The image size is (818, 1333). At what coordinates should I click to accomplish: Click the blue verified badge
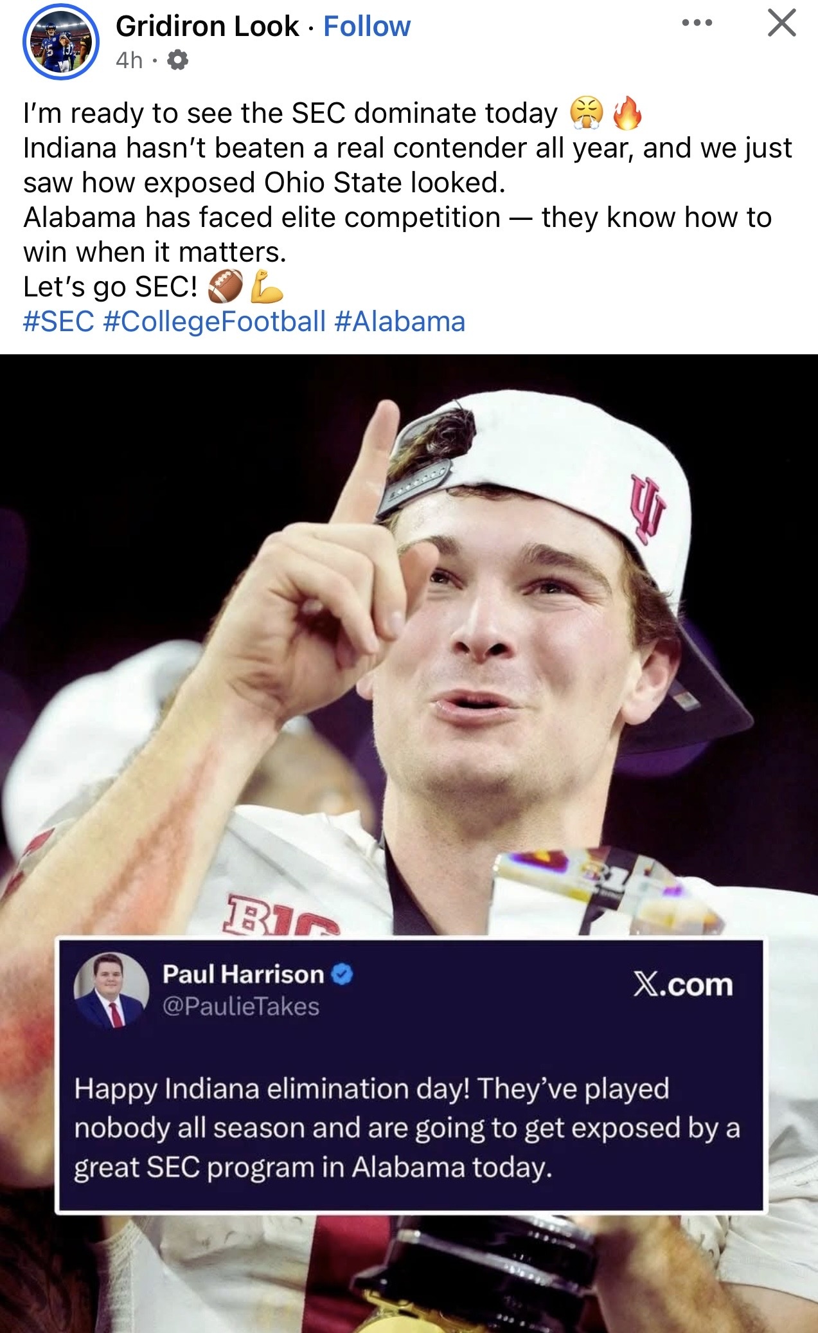click(342, 975)
